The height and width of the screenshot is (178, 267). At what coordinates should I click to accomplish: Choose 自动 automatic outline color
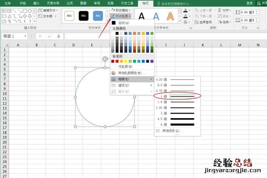click(x=132, y=23)
